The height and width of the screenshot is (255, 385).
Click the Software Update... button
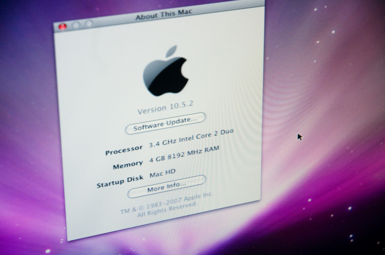click(165, 123)
